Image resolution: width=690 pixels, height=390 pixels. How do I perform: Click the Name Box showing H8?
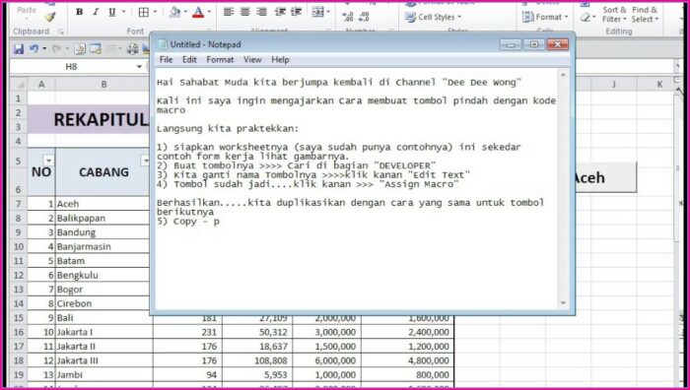coord(71,66)
